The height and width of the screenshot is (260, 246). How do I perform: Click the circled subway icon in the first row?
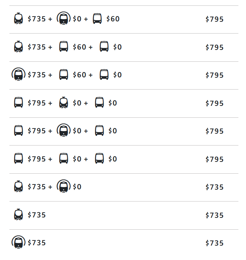point(64,18)
